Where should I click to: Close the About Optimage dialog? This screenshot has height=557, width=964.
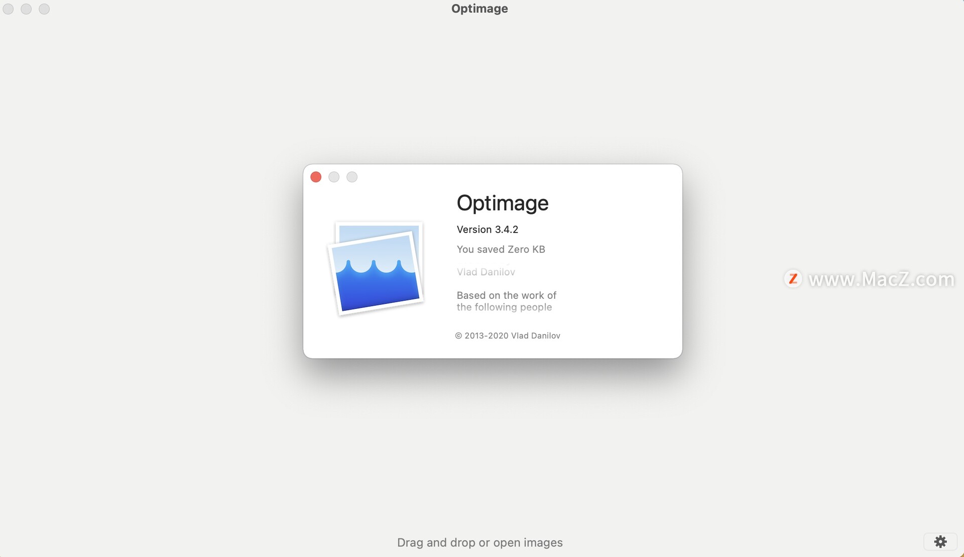point(316,177)
